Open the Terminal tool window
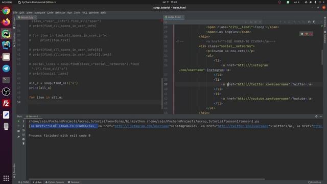Viewport: 327px width, 184px height. 74,182
